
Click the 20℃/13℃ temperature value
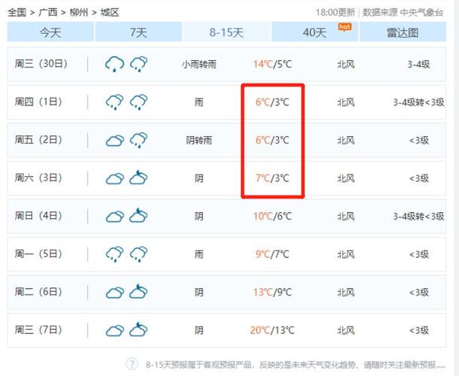272,330
